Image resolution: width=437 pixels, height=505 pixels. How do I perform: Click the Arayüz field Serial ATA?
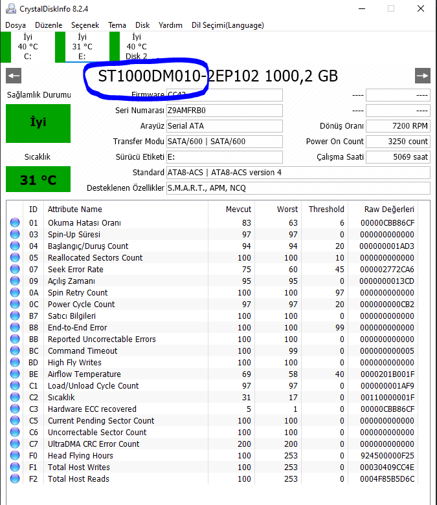click(x=225, y=126)
